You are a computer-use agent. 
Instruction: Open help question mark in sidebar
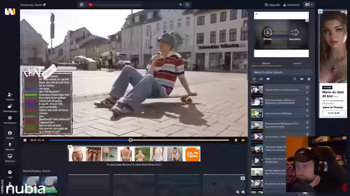coord(10,172)
